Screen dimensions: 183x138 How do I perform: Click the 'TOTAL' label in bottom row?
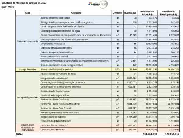20,134
